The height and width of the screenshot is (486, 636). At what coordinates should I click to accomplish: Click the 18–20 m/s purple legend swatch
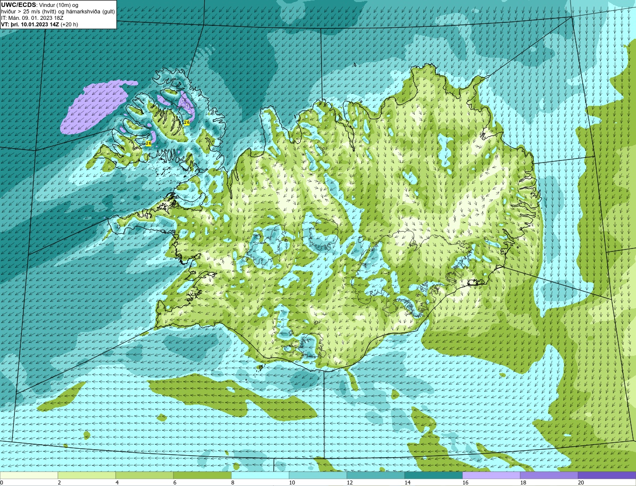[x=549, y=475]
